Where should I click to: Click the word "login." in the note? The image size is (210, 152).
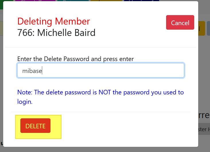(25, 102)
